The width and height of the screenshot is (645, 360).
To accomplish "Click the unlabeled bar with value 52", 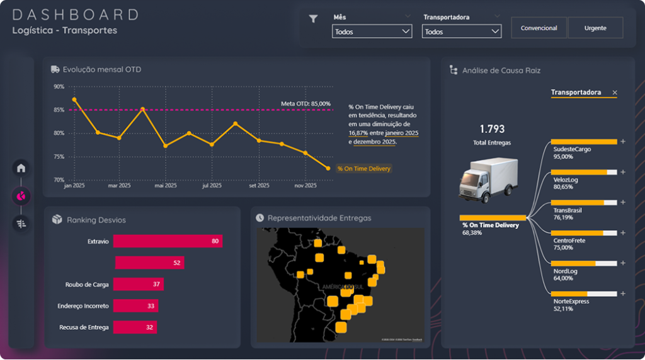I will click(x=150, y=263).
